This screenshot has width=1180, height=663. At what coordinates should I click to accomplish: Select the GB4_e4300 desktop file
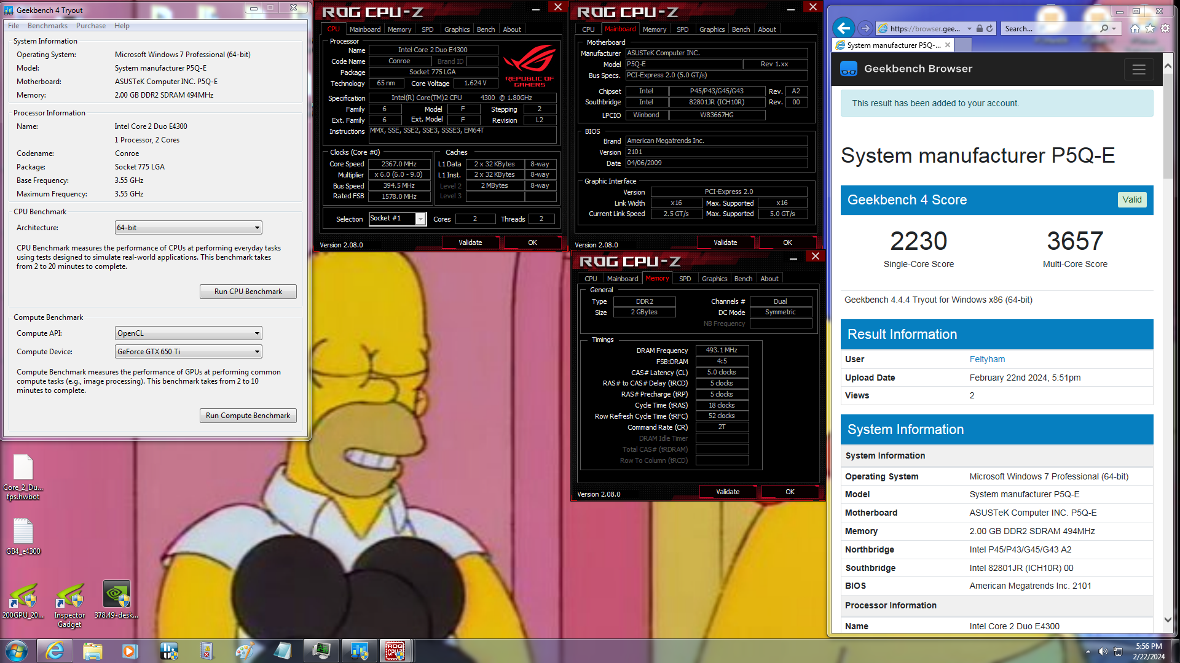(23, 537)
